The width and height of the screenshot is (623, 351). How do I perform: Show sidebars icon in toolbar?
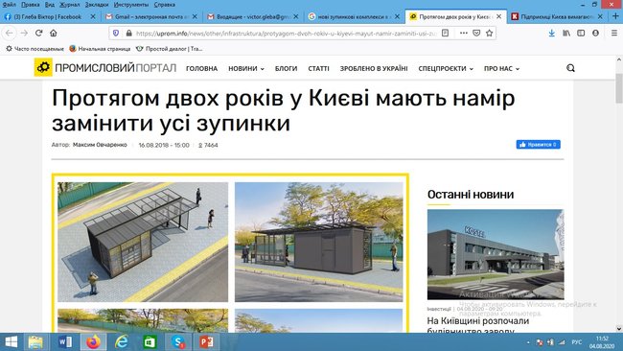pos(581,33)
